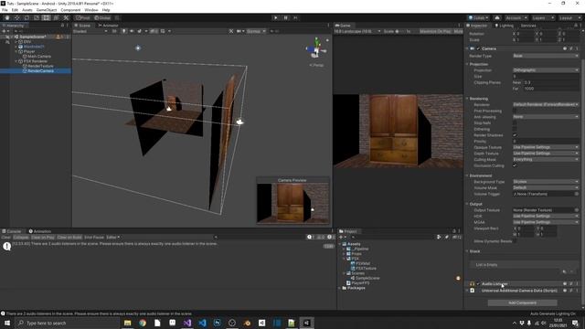Click the Maximize On Play button
Image resolution: width=585 pixels, height=329 pixels.
coord(435,31)
